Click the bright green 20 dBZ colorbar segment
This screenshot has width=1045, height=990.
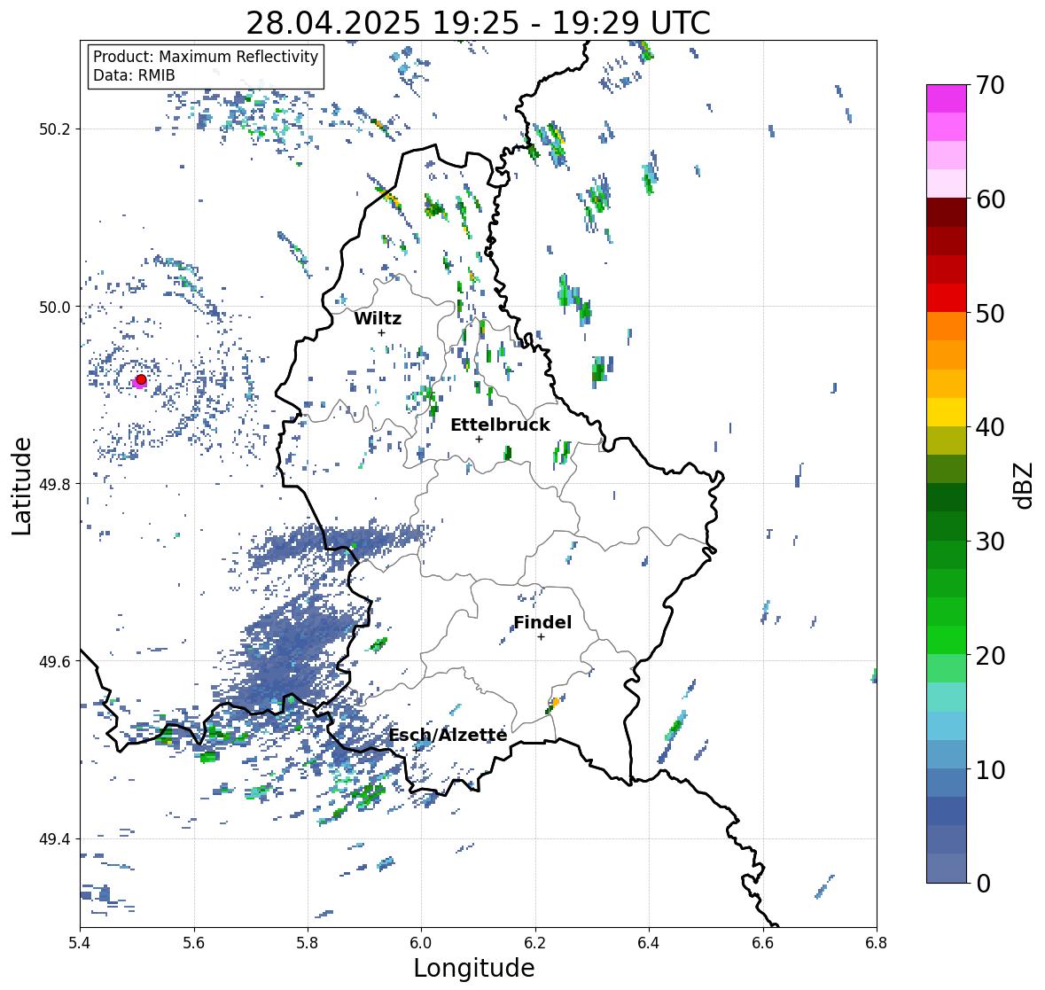[947, 640]
